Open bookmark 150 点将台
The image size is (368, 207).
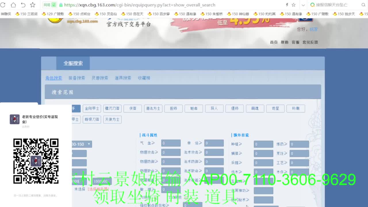(x=79, y=14)
